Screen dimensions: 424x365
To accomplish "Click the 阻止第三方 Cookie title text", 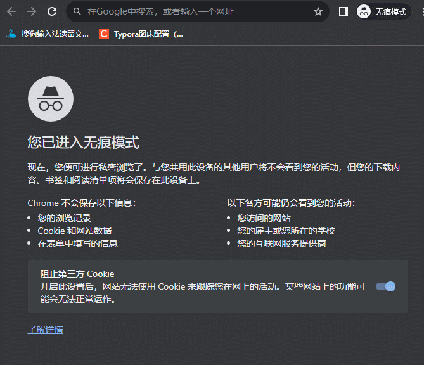I will (x=77, y=274).
